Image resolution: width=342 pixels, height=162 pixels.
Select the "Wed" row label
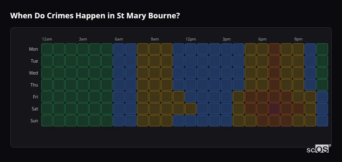point(33,73)
